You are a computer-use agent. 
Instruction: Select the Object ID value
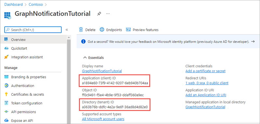click(113, 95)
